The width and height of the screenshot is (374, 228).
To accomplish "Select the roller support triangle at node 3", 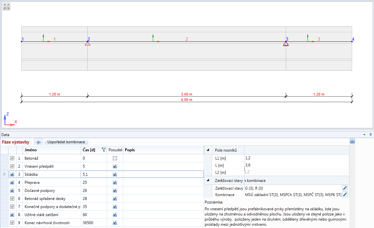I will pyautogui.click(x=286, y=44).
